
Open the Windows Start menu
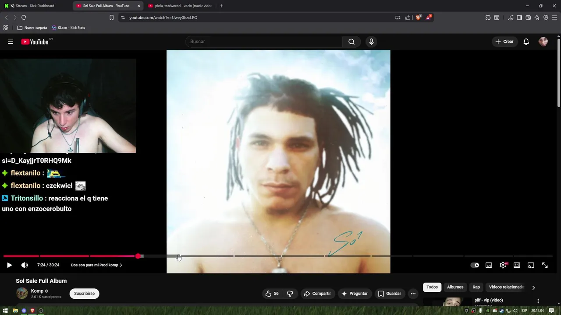tap(6, 311)
